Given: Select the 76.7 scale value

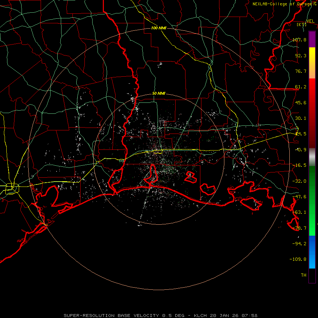Looking at the screenshot, I should pos(301,71).
